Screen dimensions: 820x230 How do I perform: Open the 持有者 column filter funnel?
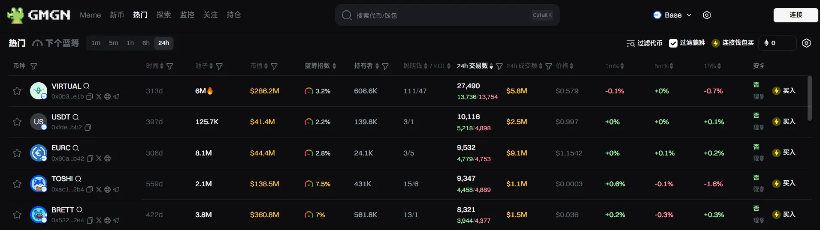[x=385, y=66]
